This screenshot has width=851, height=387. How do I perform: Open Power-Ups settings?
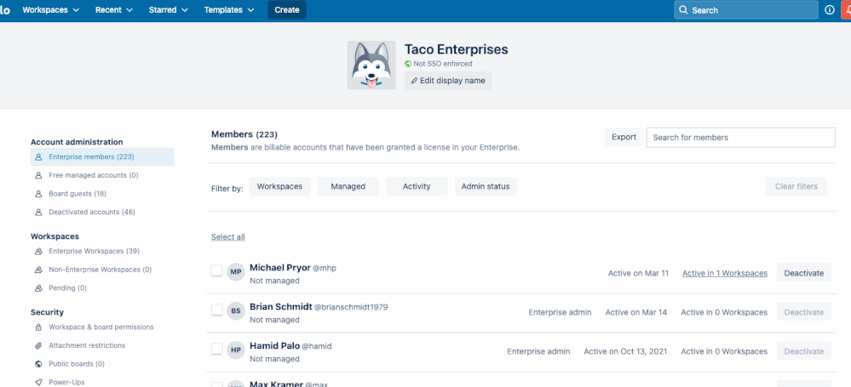(x=66, y=382)
